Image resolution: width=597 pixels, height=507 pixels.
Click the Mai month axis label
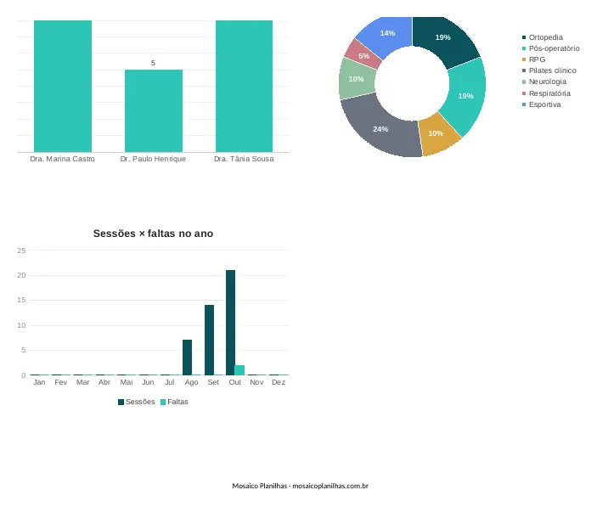point(127,382)
